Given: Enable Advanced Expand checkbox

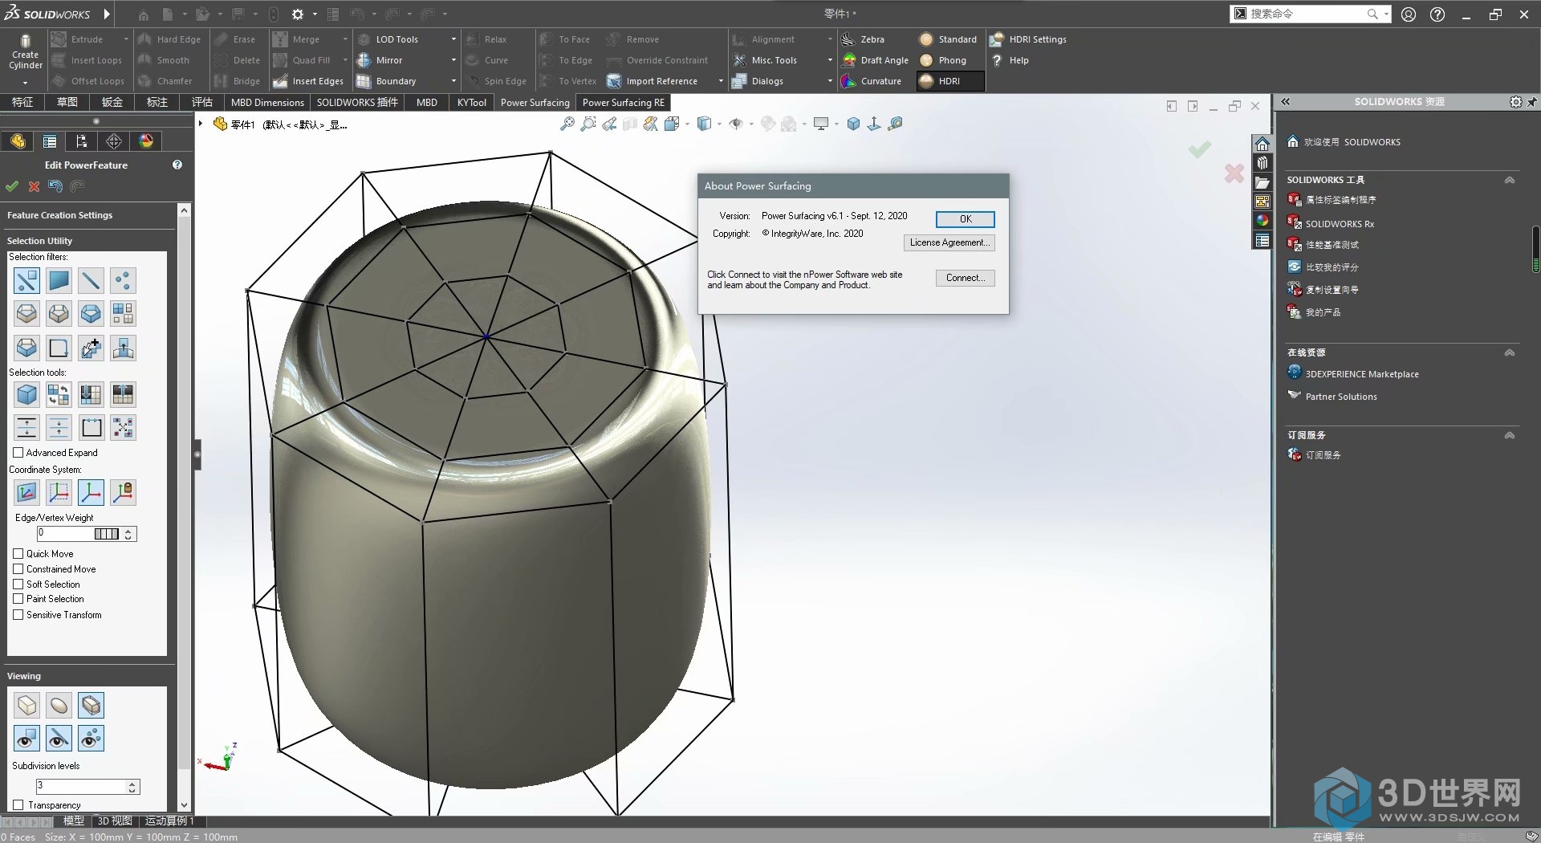Looking at the screenshot, I should 18,453.
